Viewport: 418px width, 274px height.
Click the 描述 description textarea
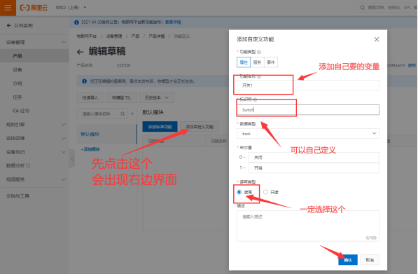[x=308, y=226]
